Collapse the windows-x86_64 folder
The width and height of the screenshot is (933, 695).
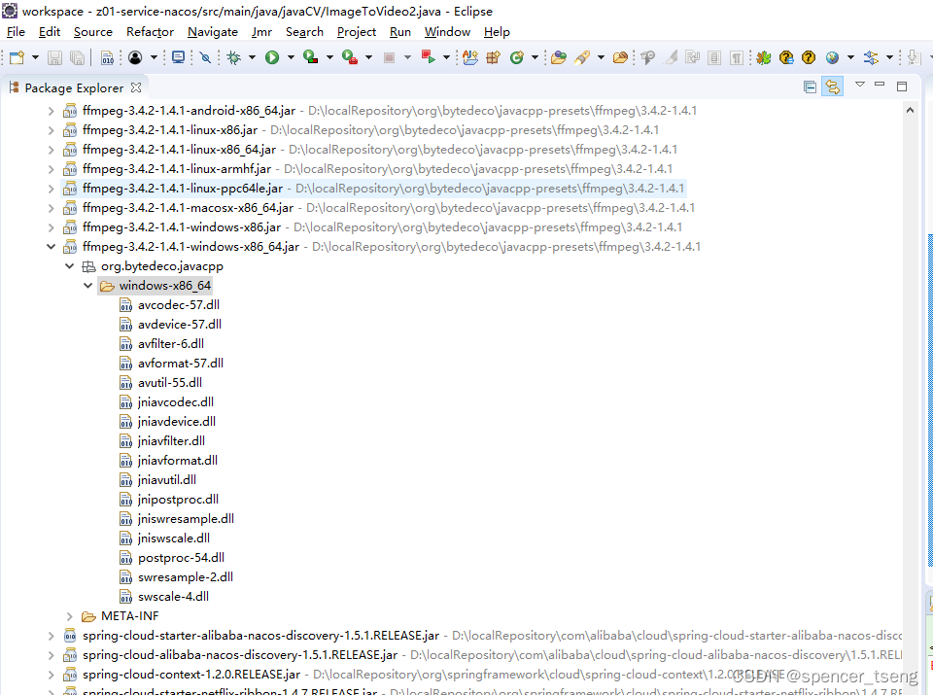(88, 286)
